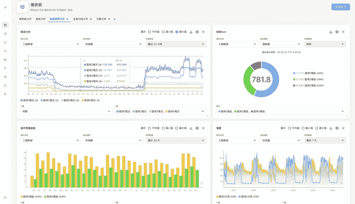
Task: Open settings gear of 即時kwh panel
Action: point(337,32)
